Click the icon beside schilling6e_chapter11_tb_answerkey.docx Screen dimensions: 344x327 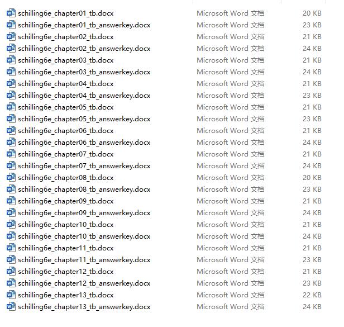click(x=11, y=260)
